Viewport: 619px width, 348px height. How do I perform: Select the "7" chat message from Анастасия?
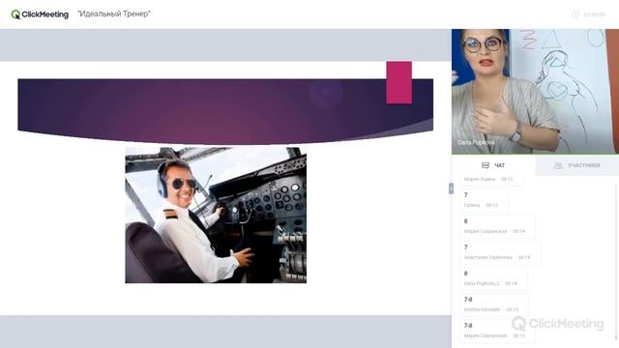[x=500, y=252]
